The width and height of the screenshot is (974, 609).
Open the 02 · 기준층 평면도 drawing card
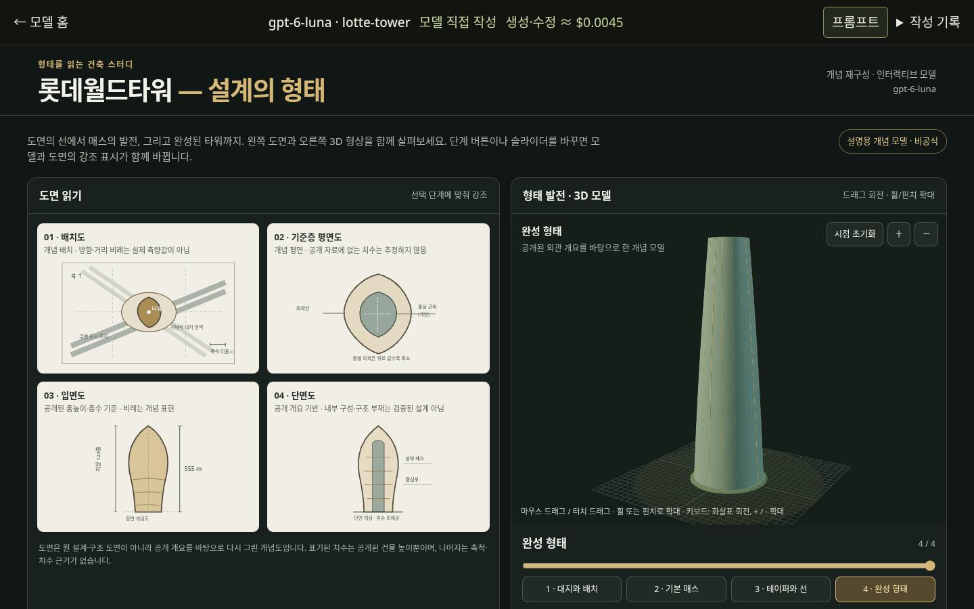coord(378,298)
